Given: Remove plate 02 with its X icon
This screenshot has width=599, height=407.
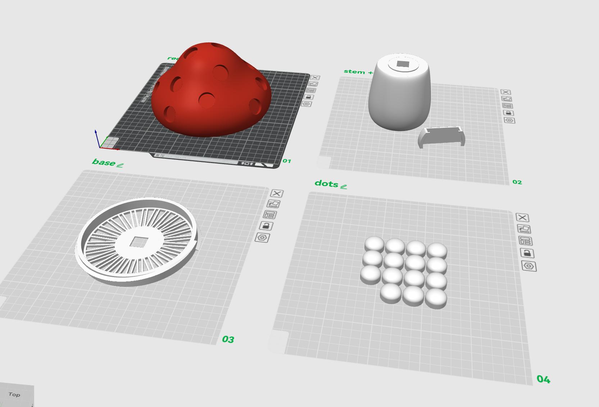Looking at the screenshot, I should tap(505, 92).
